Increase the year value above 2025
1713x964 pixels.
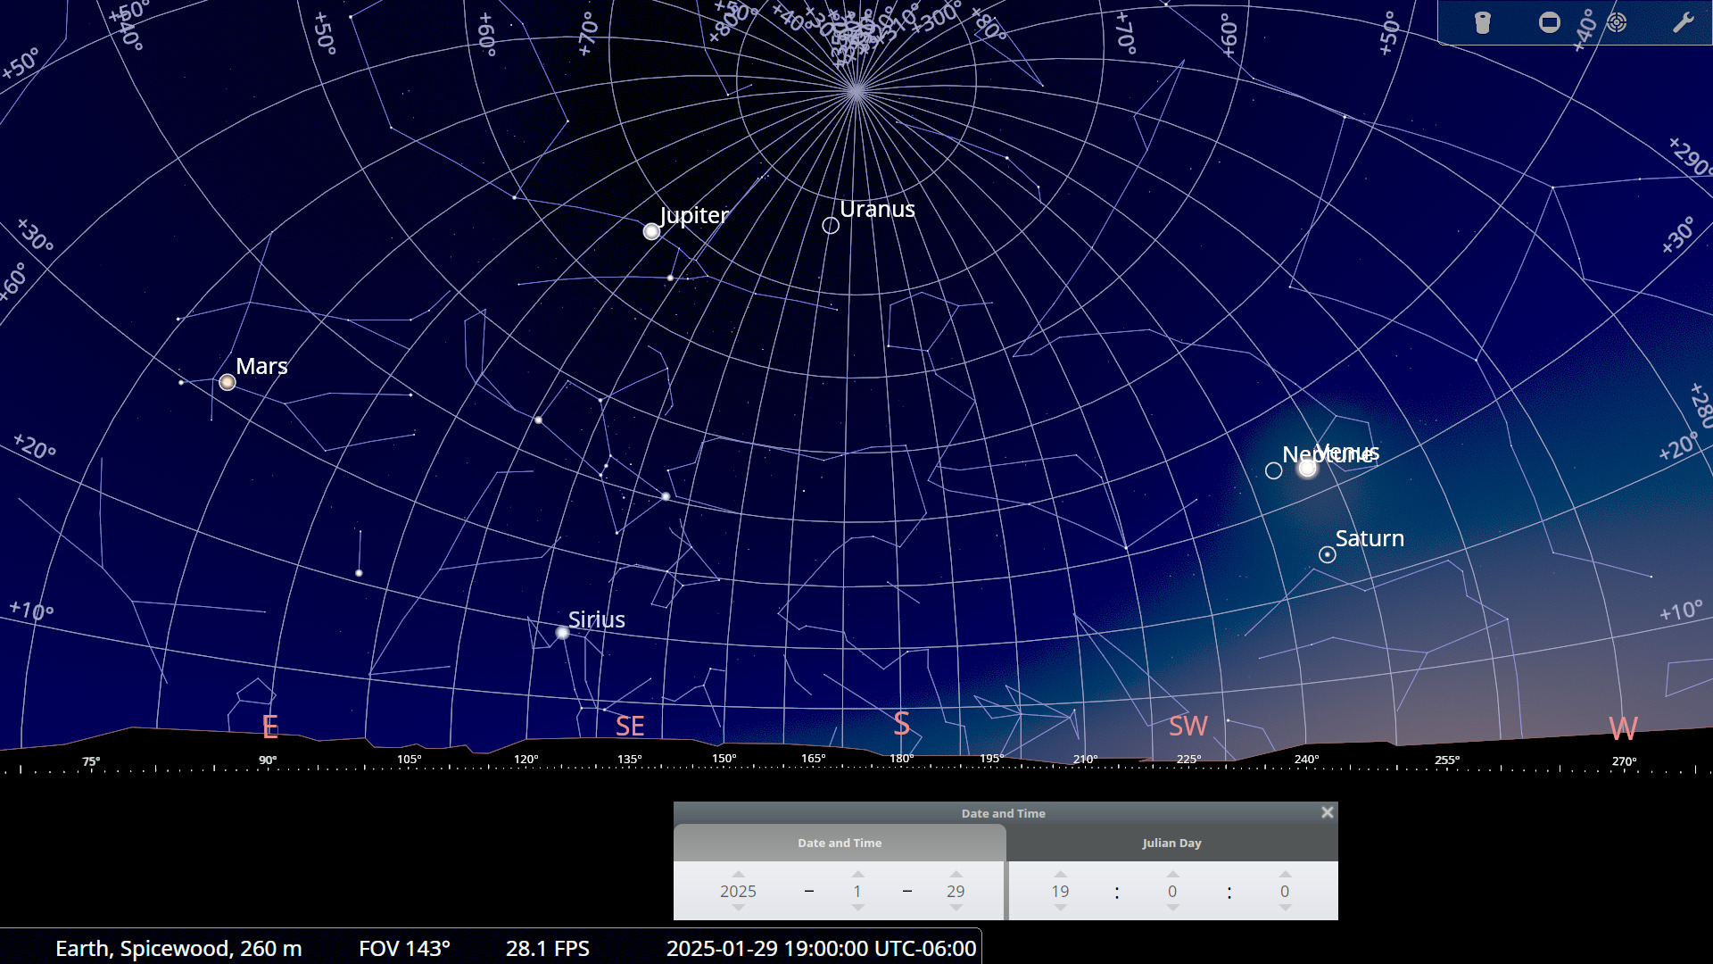coord(738,875)
